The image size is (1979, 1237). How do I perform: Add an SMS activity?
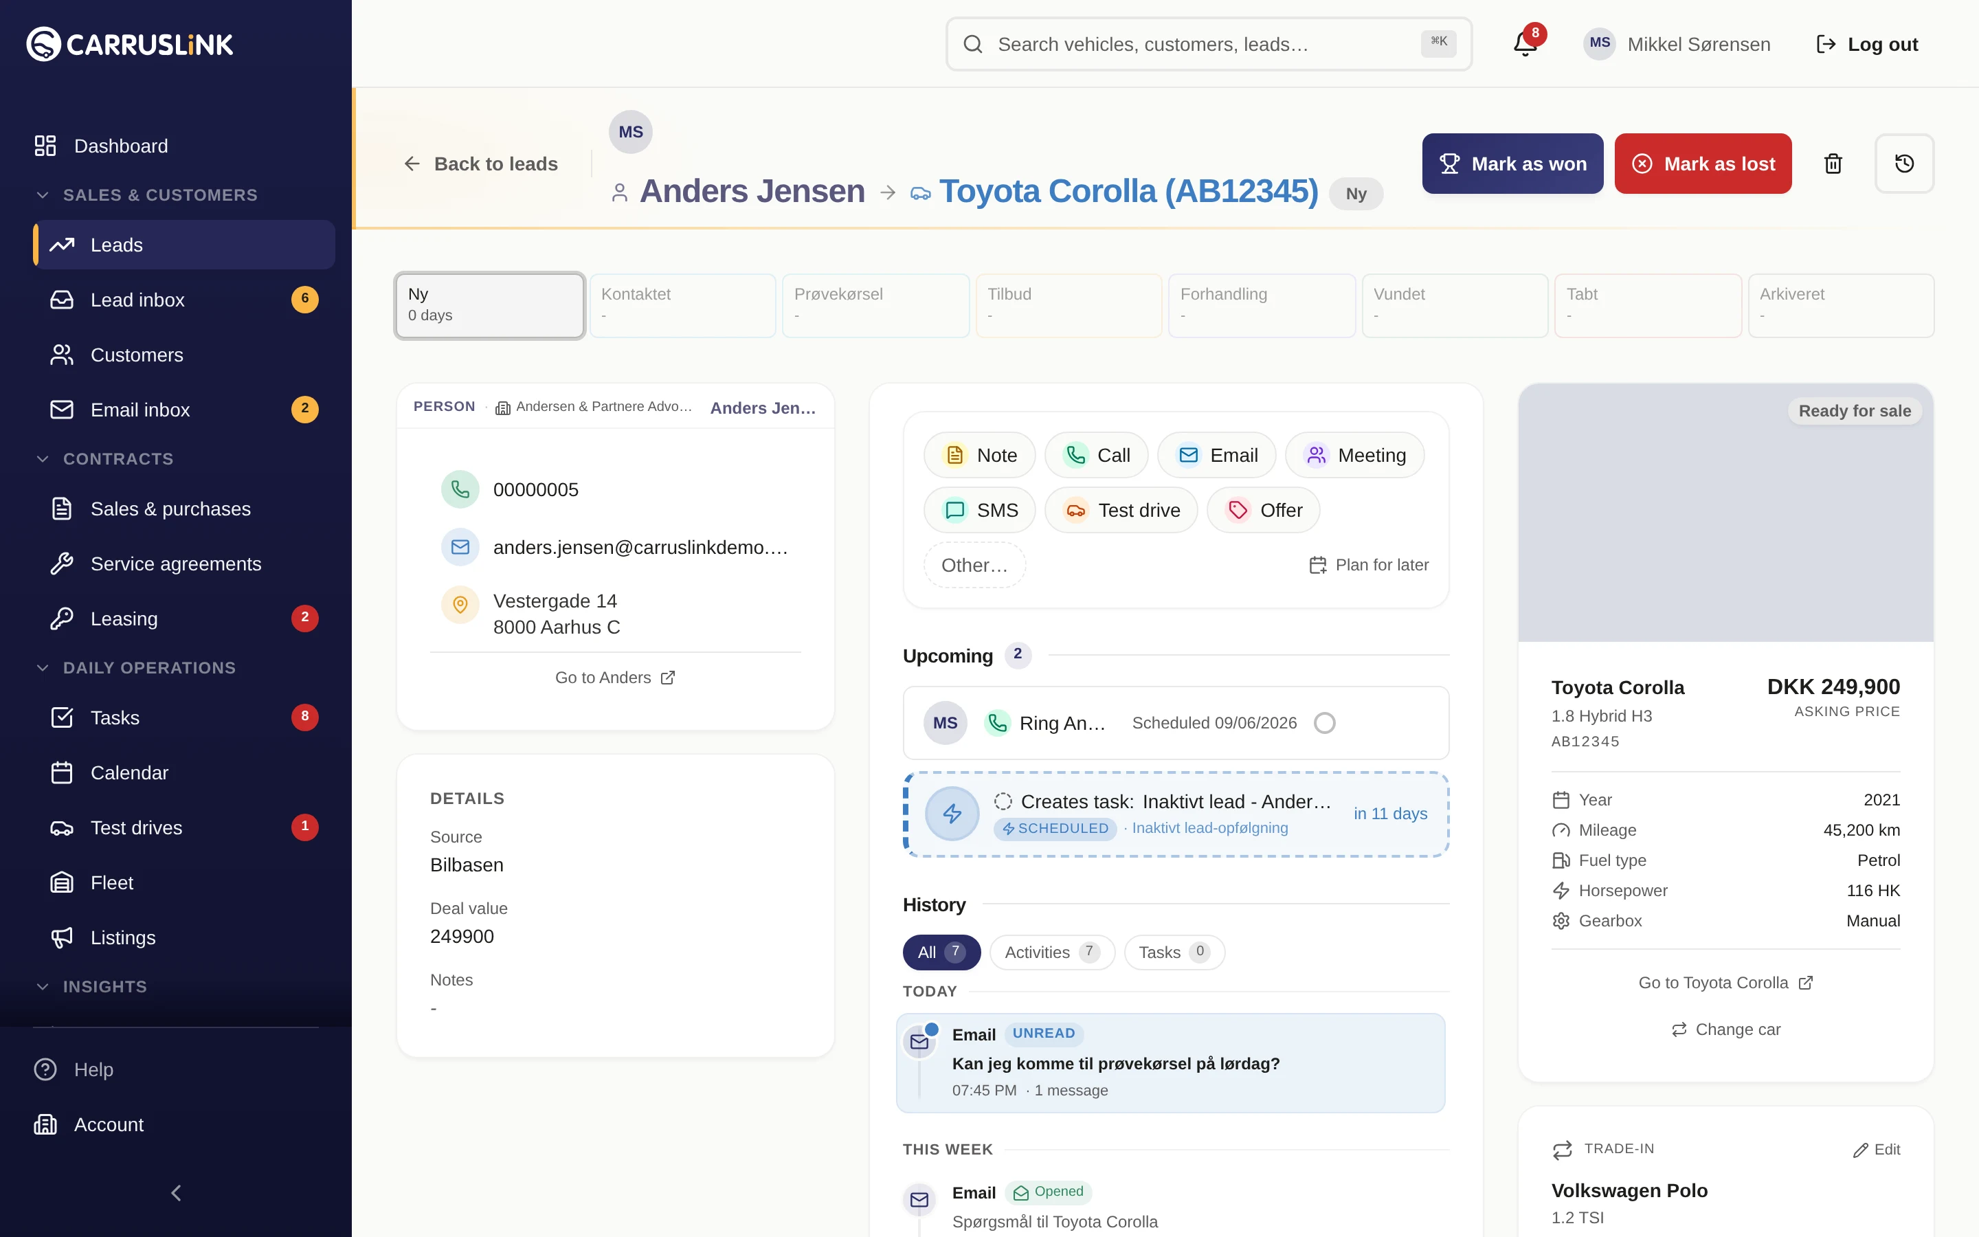[x=980, y=511]
